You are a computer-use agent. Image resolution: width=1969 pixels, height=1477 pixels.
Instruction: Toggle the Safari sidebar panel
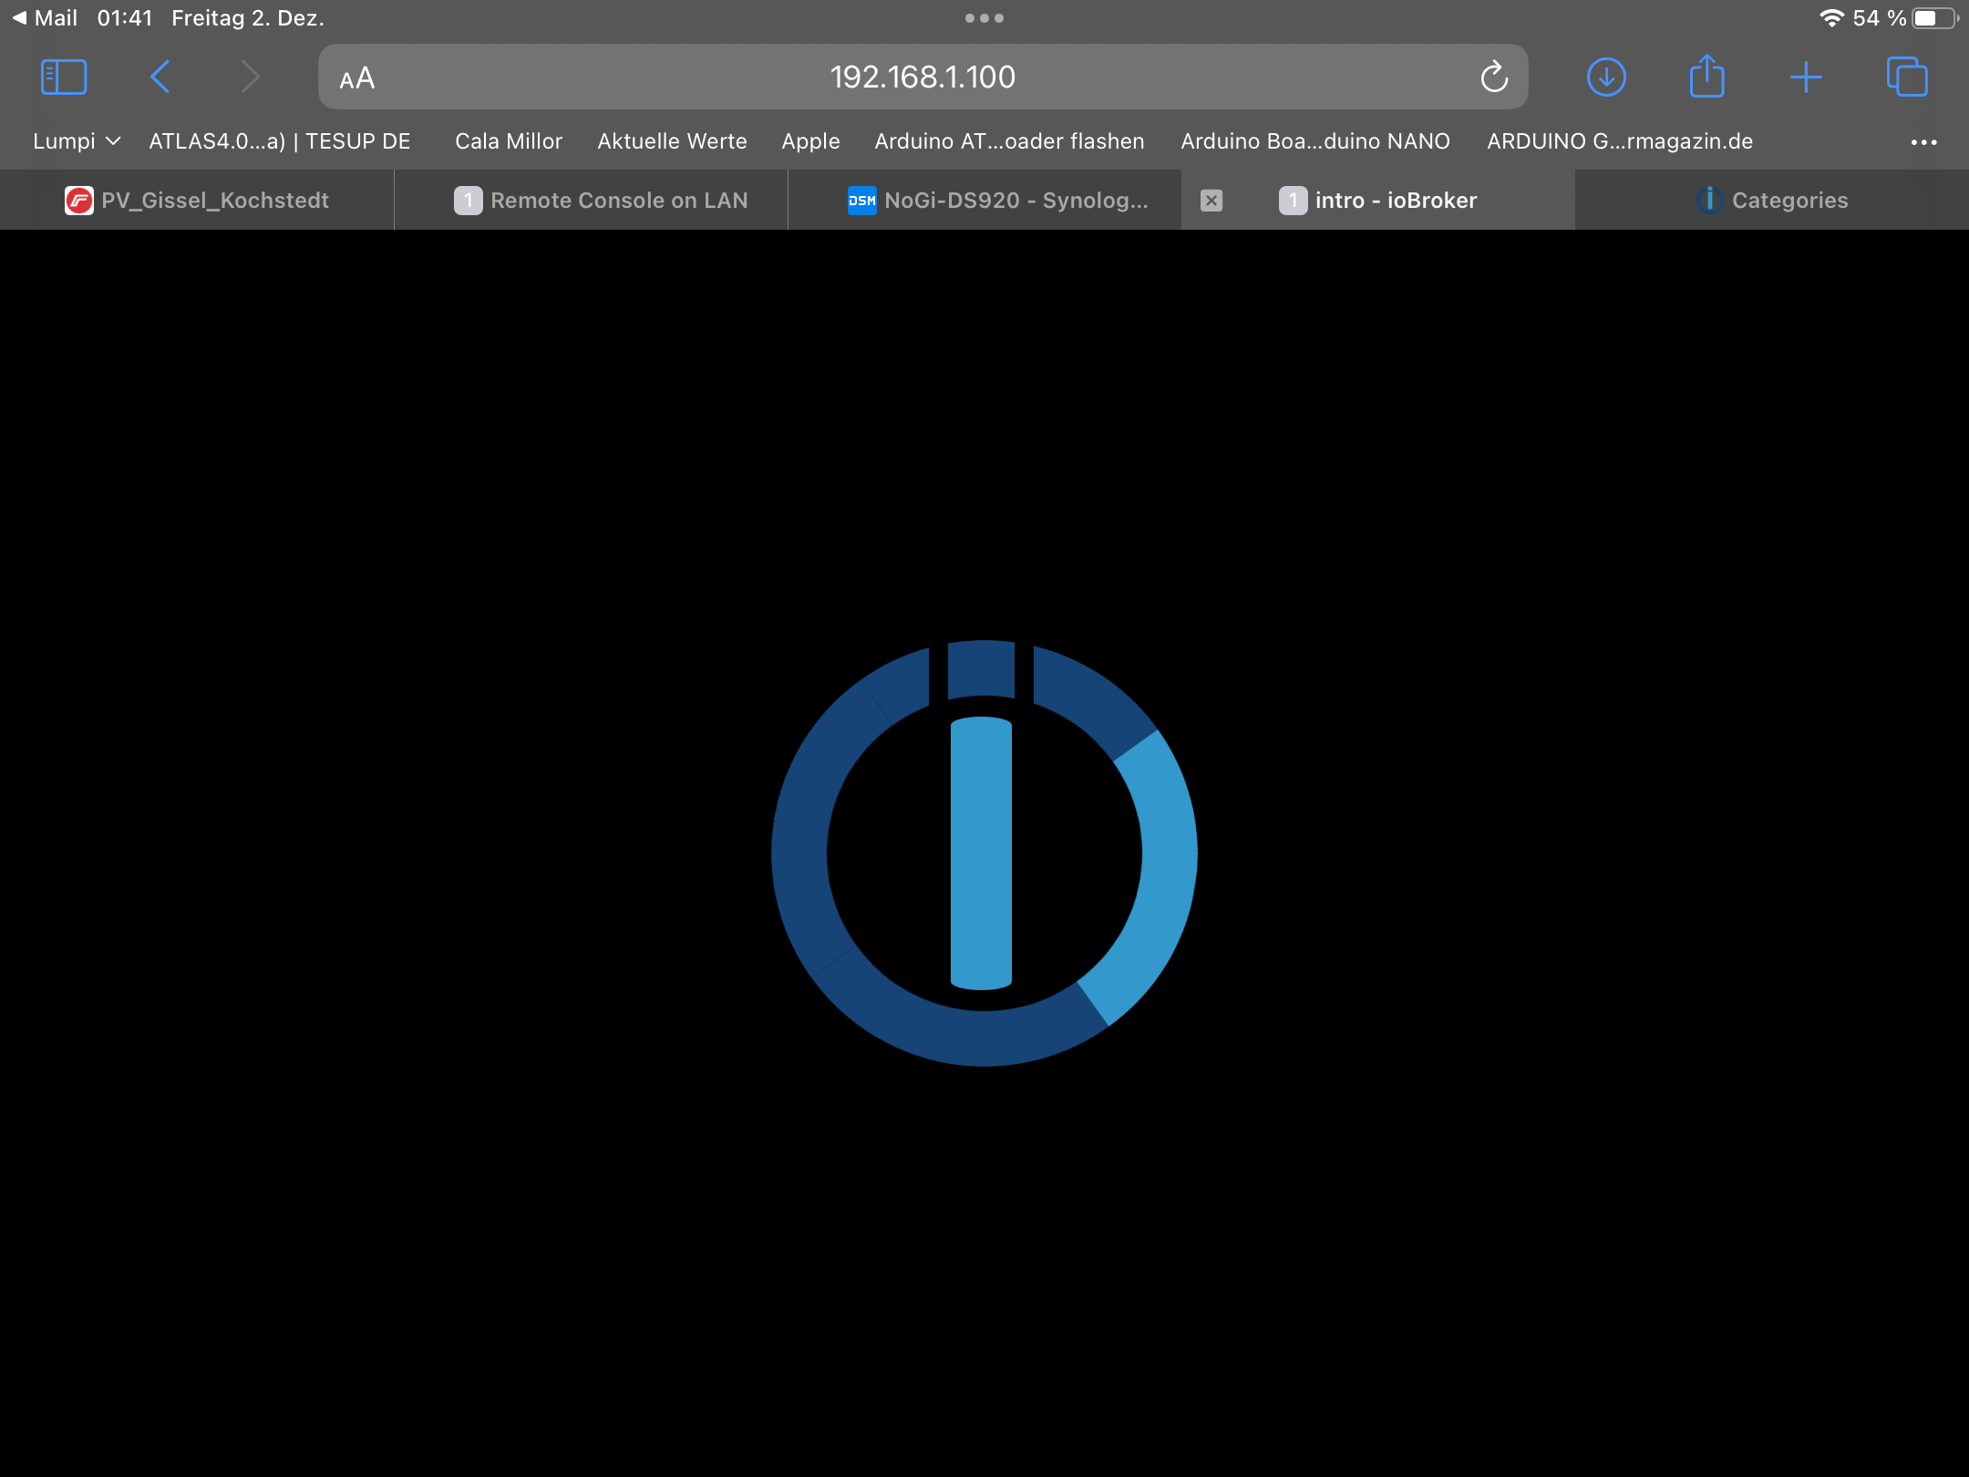coord(64,77)
